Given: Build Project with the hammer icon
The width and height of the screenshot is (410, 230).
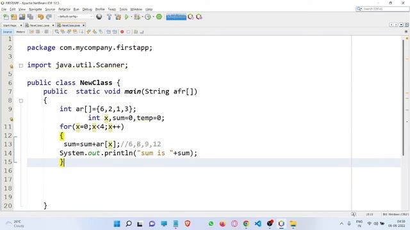Looking at the screenshot, I should click(x=110, y=17).
